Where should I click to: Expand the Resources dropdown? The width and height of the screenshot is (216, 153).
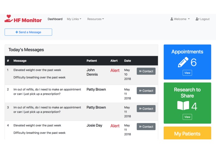95,19
